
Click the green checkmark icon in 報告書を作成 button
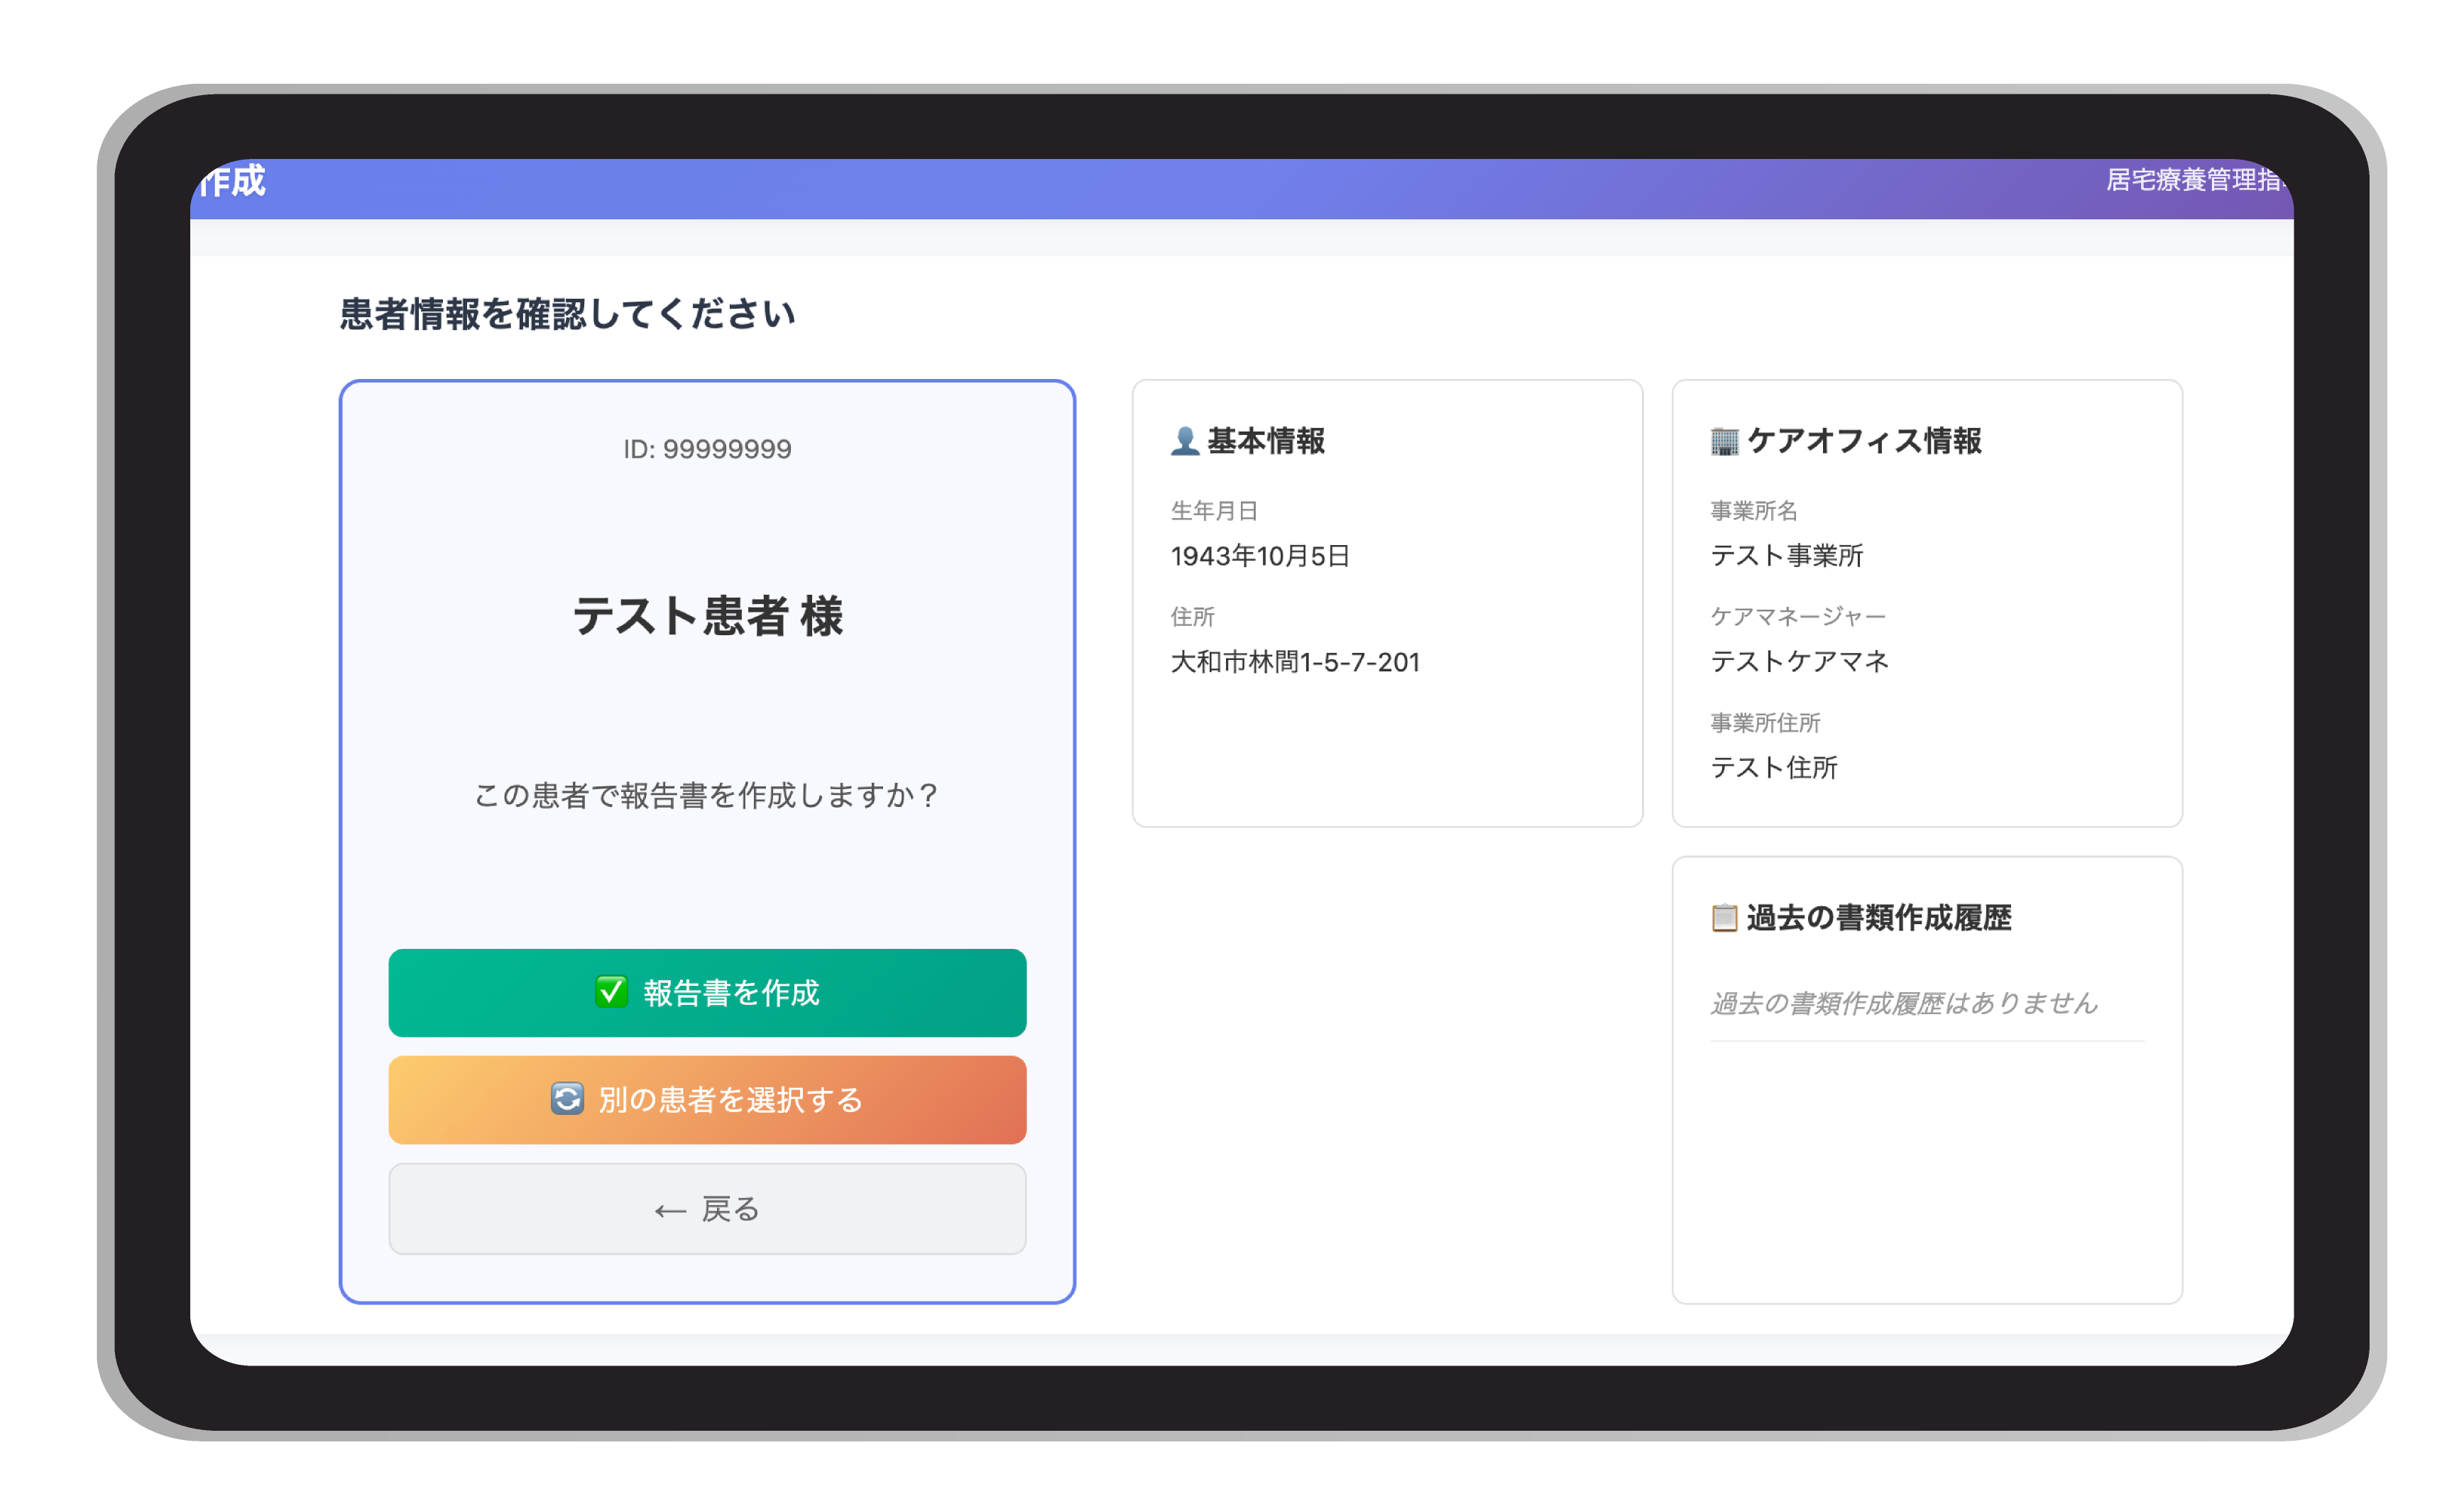coord(613,993)
